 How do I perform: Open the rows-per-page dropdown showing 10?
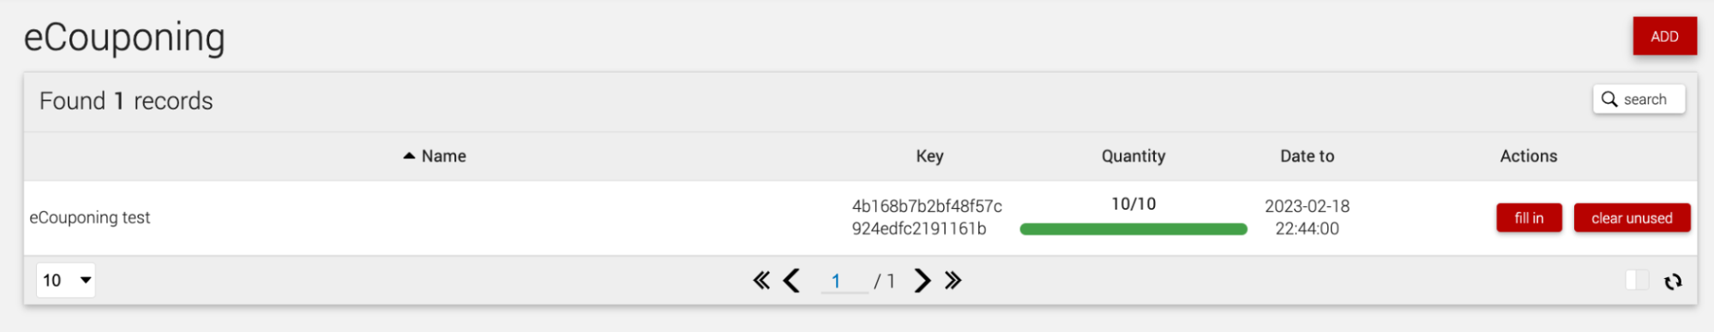66,281
